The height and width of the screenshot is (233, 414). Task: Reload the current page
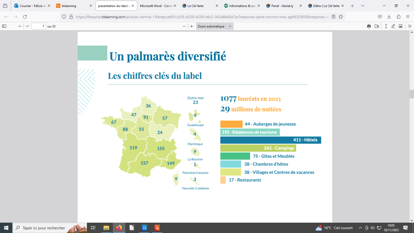(25, 17)
